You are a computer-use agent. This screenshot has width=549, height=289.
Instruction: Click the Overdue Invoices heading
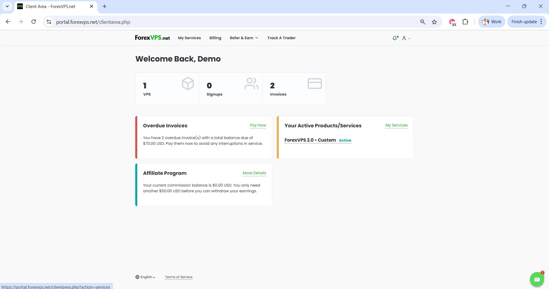point(165,126)
